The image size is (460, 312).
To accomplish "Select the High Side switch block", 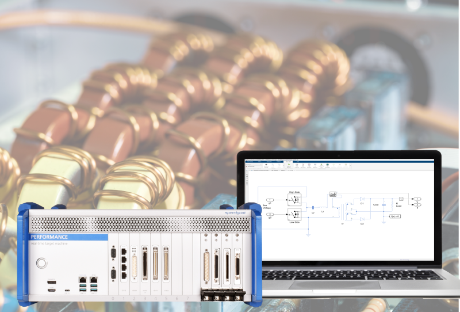I will click(x=294, y=200).
